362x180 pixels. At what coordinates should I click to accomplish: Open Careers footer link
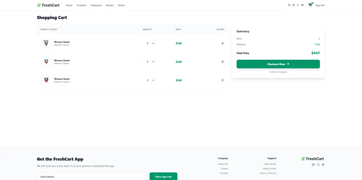click(x=224, y=168)
